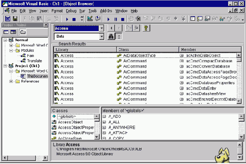The height and width of the screenshot is (164, 246).
Task: Open the Debug menu
Action: coord(71,11)
